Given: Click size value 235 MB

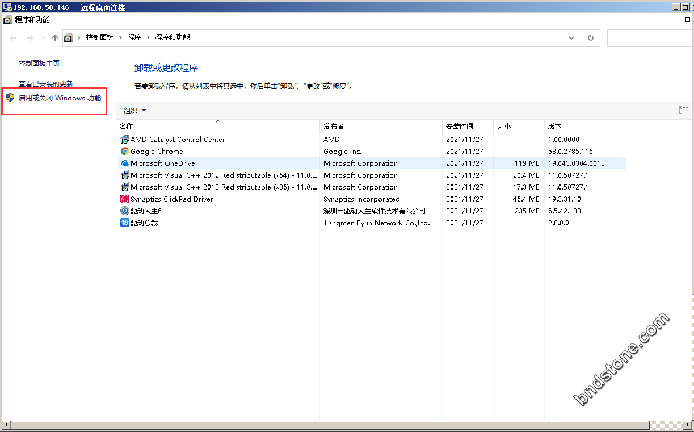Looking at the screenshot, I should tap(527, 211).
